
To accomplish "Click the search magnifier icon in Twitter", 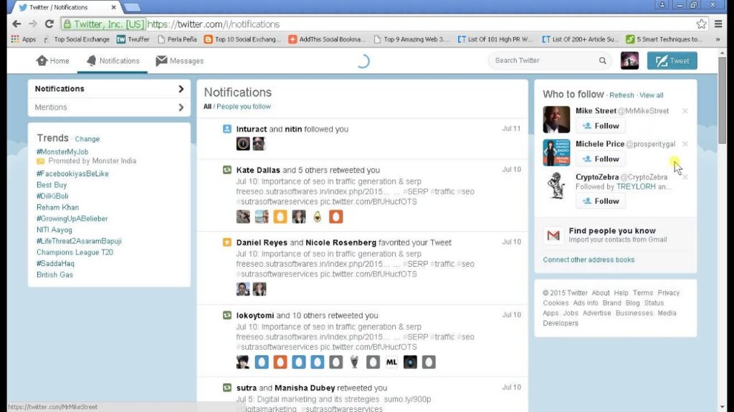I will point(602,61).
